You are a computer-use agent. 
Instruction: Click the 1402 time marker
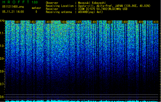coord(33,22)
